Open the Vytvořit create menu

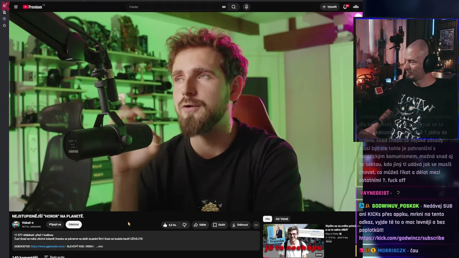coord(329,7)
